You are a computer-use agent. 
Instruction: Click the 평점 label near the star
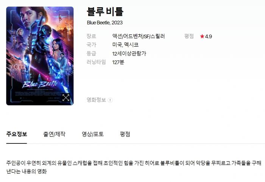189,36
